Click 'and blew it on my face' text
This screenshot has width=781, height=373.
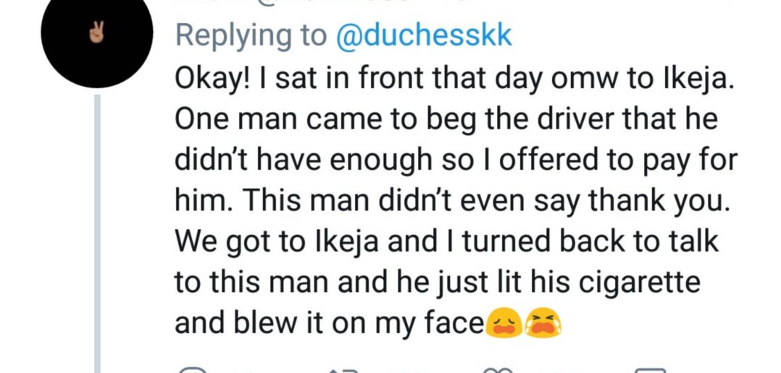pyautogui.click(x=329, y=324)
